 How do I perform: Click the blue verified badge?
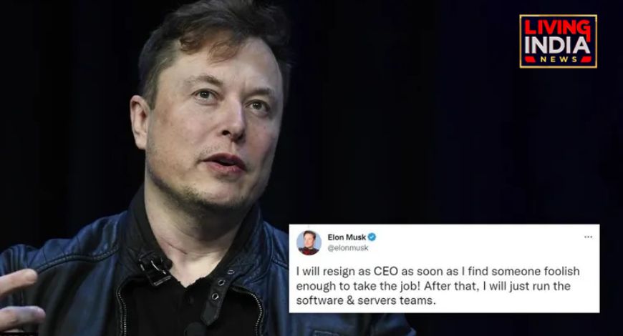click(x=372, y=237)
